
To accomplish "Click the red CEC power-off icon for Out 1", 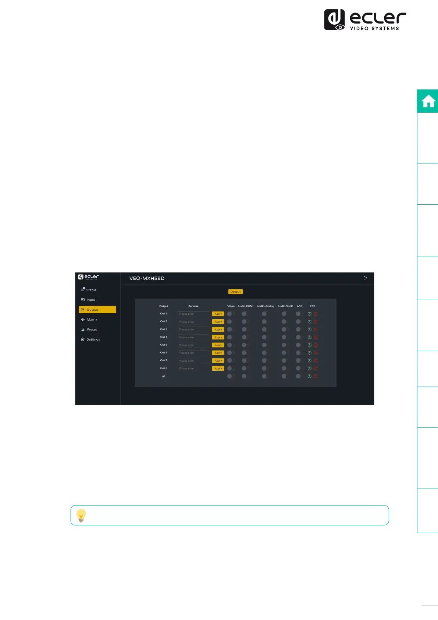I will (316, 314).
